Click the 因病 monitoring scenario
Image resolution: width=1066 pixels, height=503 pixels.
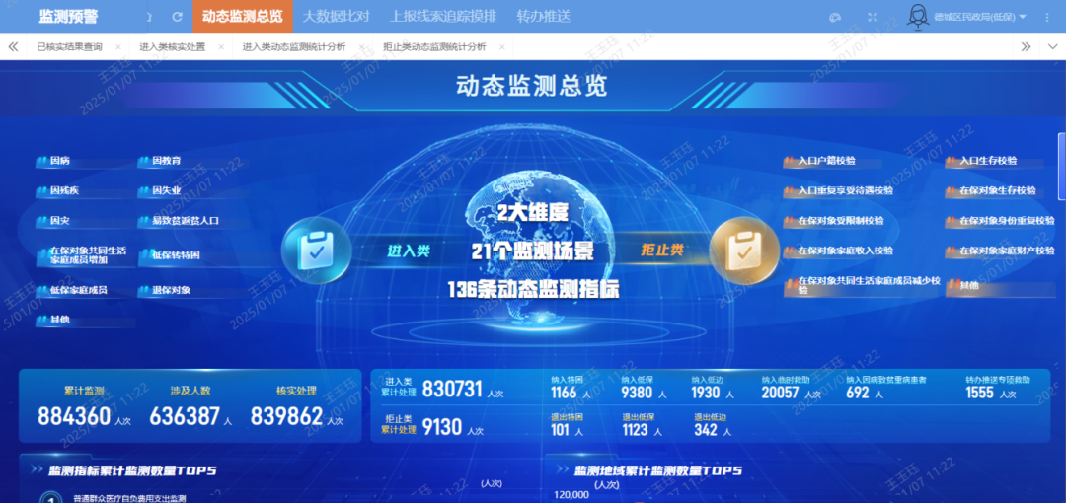59,161
